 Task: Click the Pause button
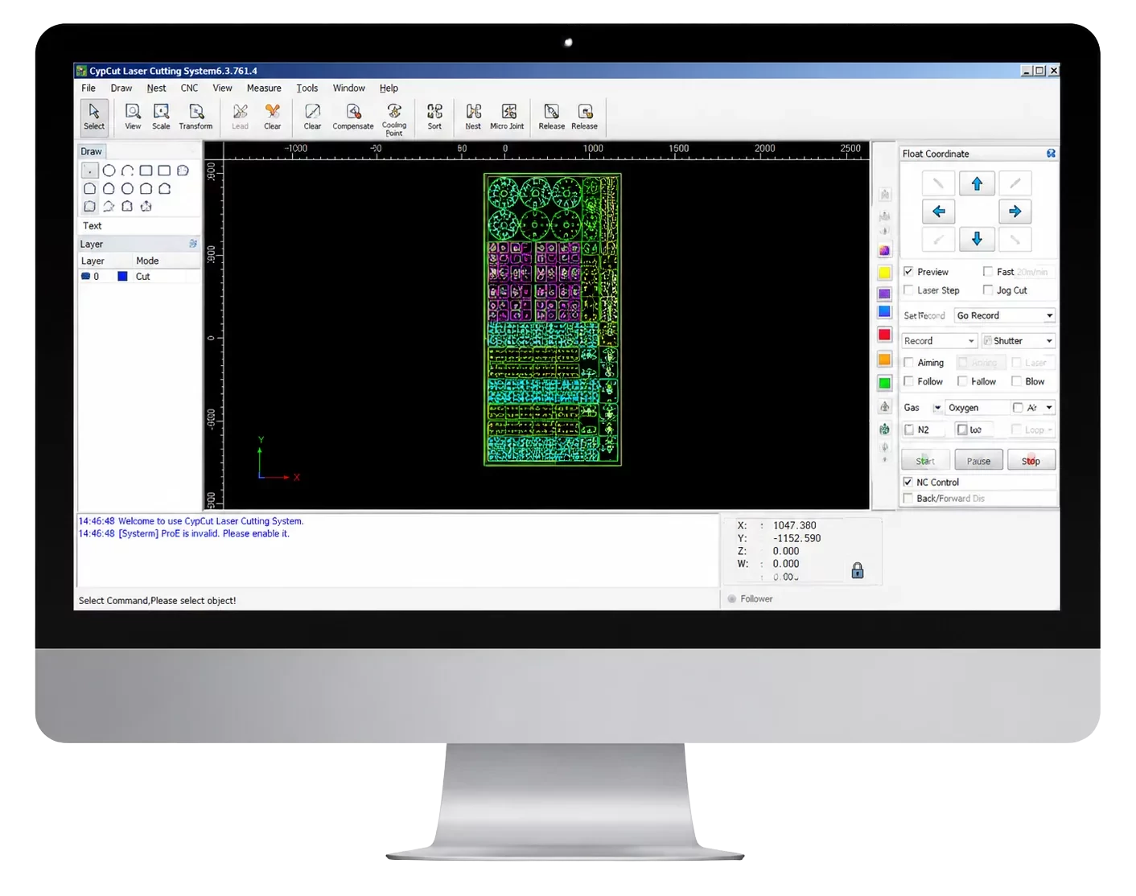pyautogui.click(x=978, y=460)
